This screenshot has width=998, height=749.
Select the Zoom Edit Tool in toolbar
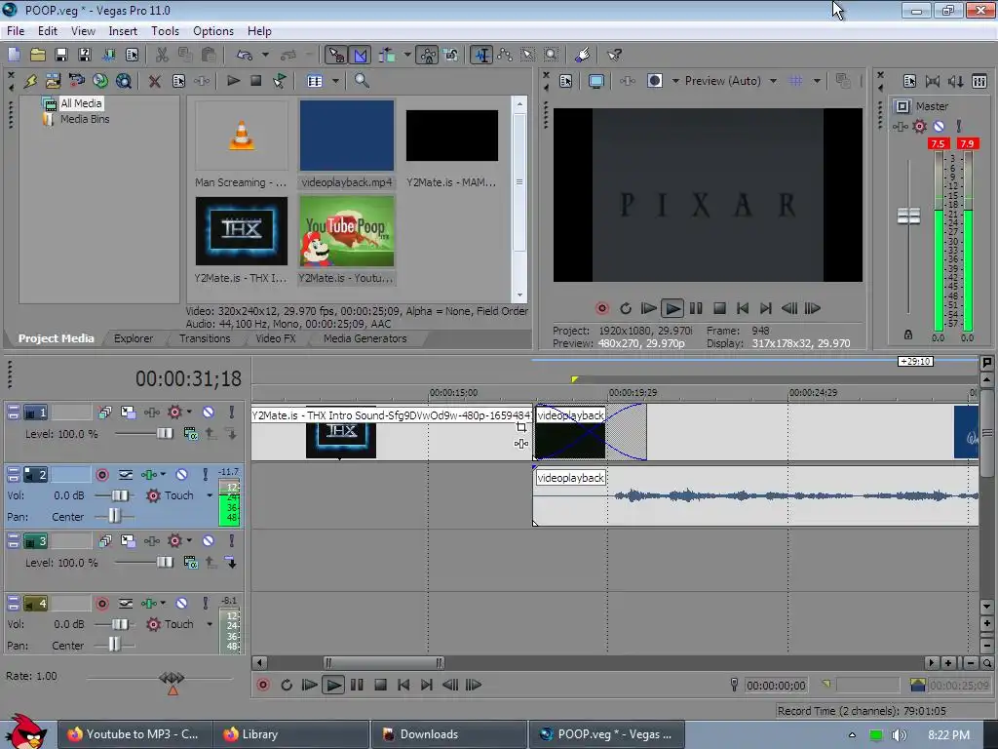click(552, 55)
